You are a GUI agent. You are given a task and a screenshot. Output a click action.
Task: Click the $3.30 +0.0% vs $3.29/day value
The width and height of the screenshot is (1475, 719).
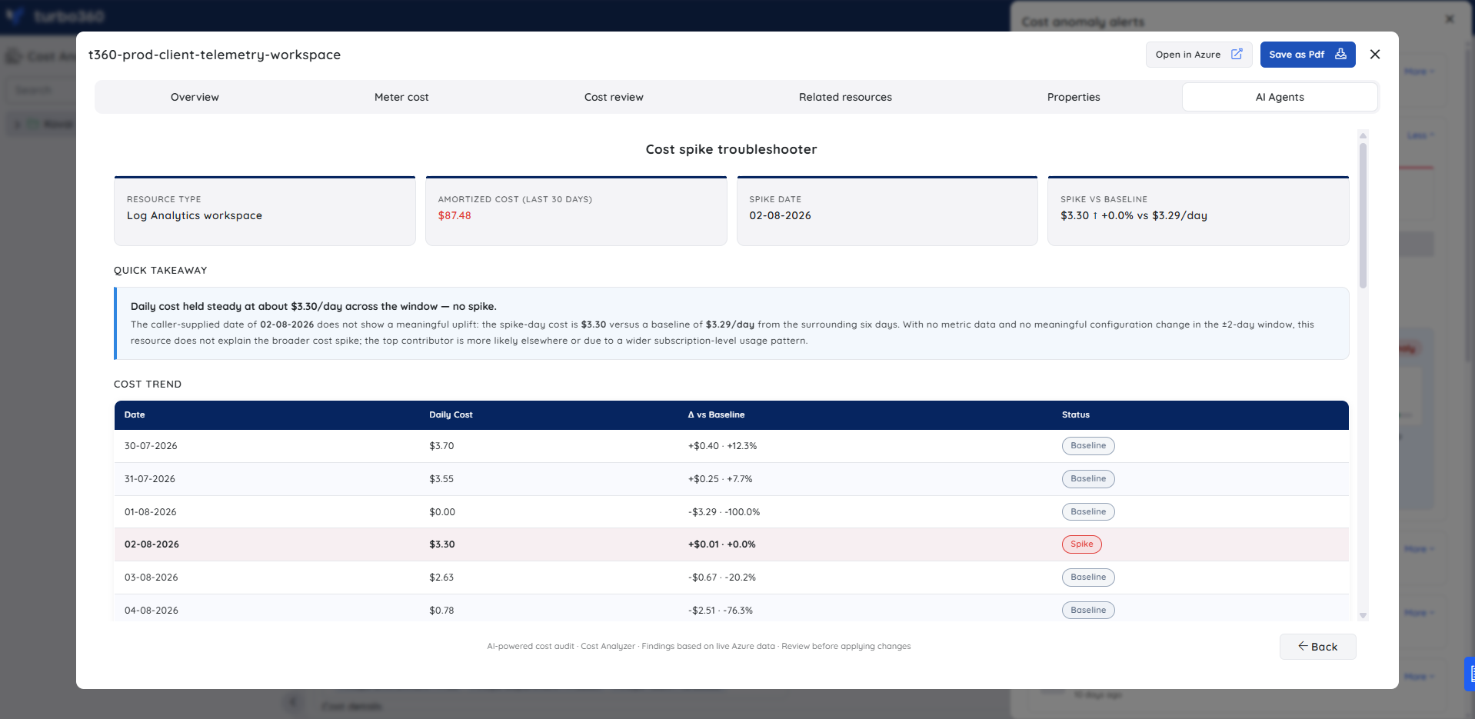pos(1134,216)
